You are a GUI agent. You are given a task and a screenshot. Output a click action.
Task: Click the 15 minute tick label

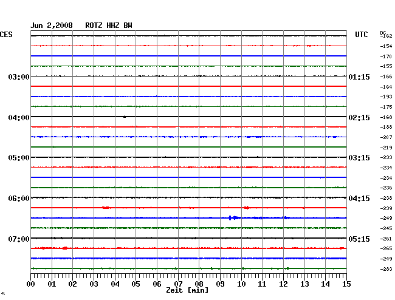point(346,284)
